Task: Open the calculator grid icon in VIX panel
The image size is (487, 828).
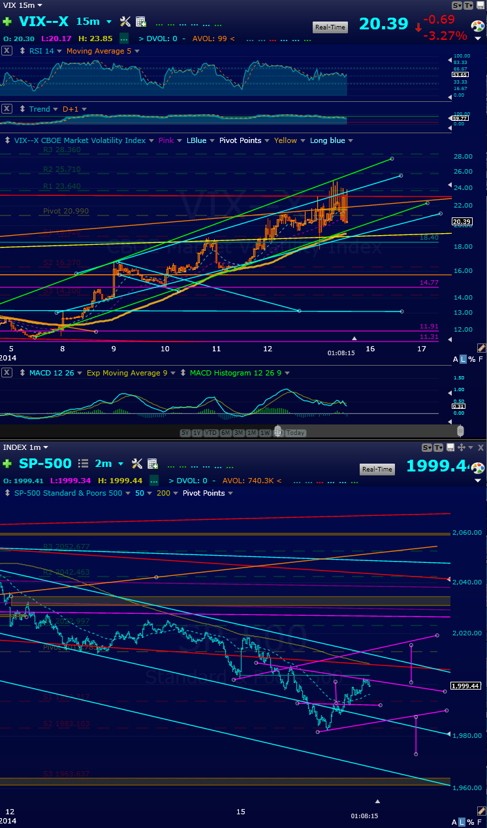Action: (141, 22)
